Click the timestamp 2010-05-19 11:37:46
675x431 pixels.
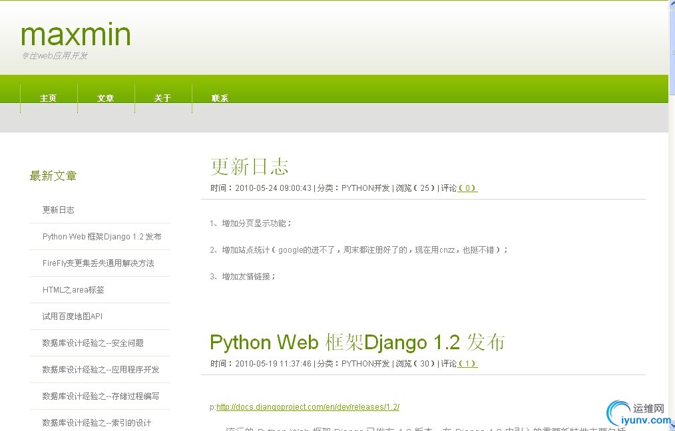273,363
